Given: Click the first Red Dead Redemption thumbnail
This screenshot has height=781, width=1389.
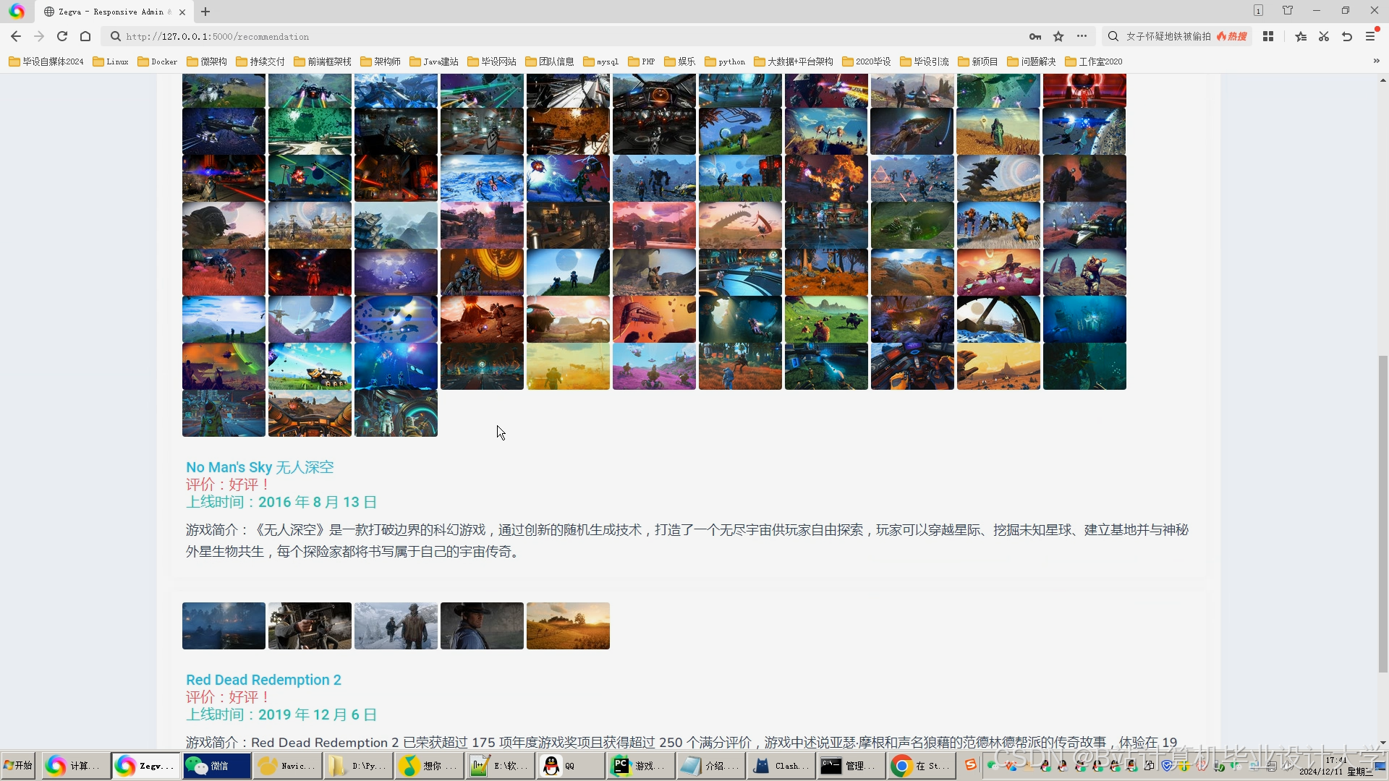Looking at the screenshot, I should click(x=224, y=626).
